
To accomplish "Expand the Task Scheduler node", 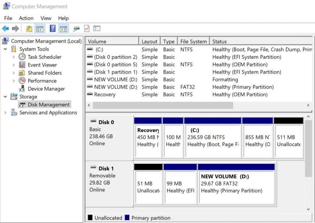I will (14, 57).
